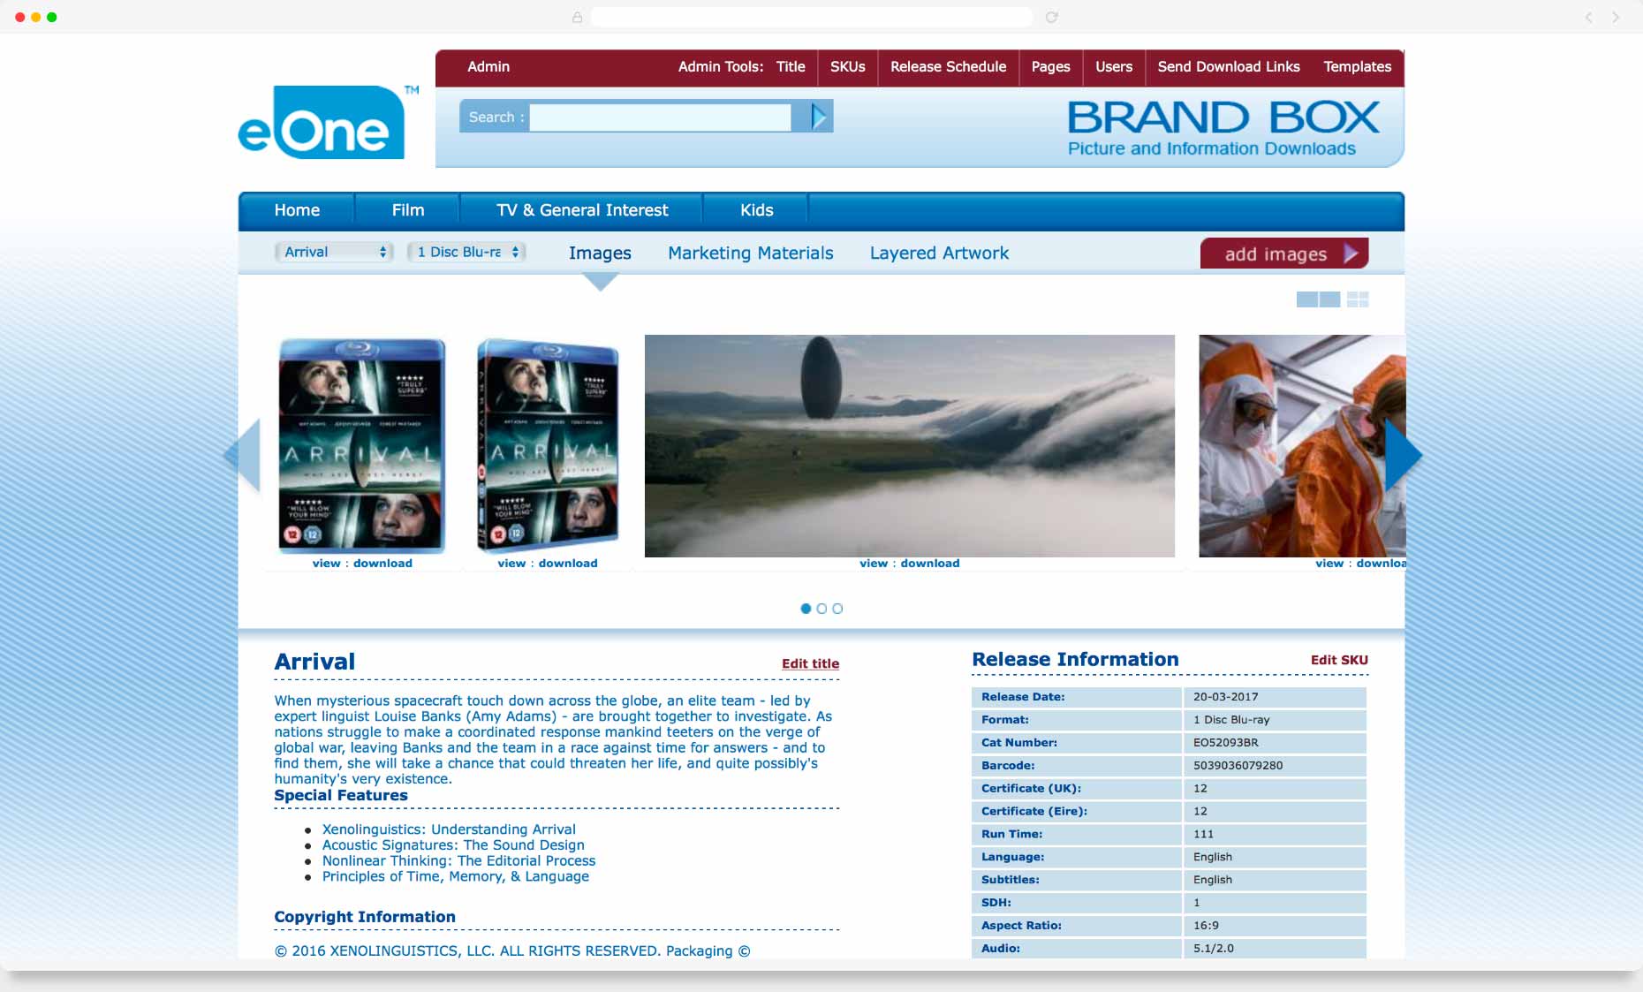This screenshot has width=1643, height=992.
Task: Click Release Information heading
Action: (x=1075, y=660)
